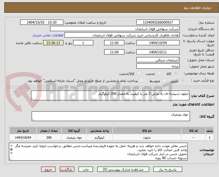
Task: Click the چاپ print button
Action: click(86, 169)
